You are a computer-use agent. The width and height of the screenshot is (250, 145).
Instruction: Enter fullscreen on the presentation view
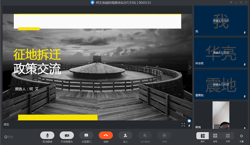(x=183, y=124)
